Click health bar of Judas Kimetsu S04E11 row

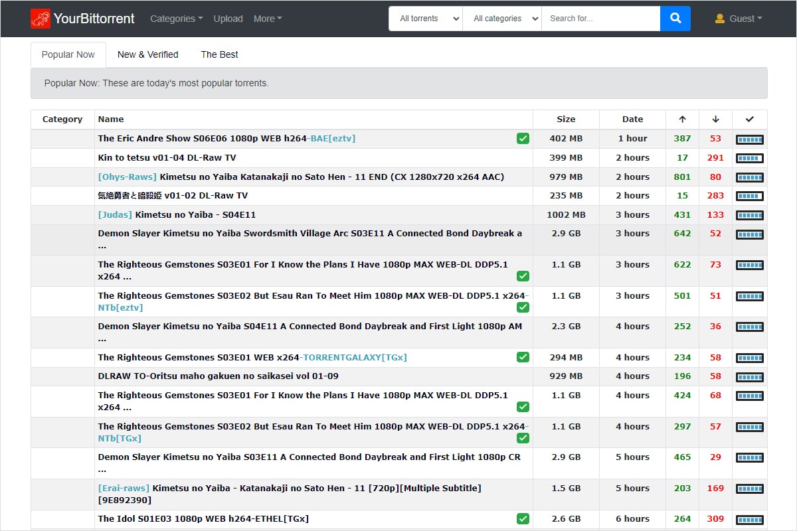coord(750,216)
